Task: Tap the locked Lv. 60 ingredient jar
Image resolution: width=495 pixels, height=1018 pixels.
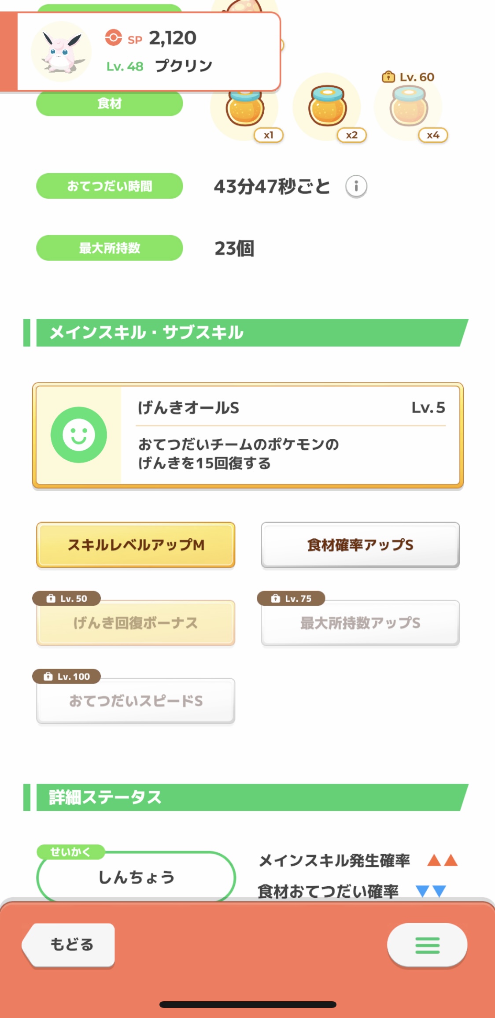Action: pos(409,107)
